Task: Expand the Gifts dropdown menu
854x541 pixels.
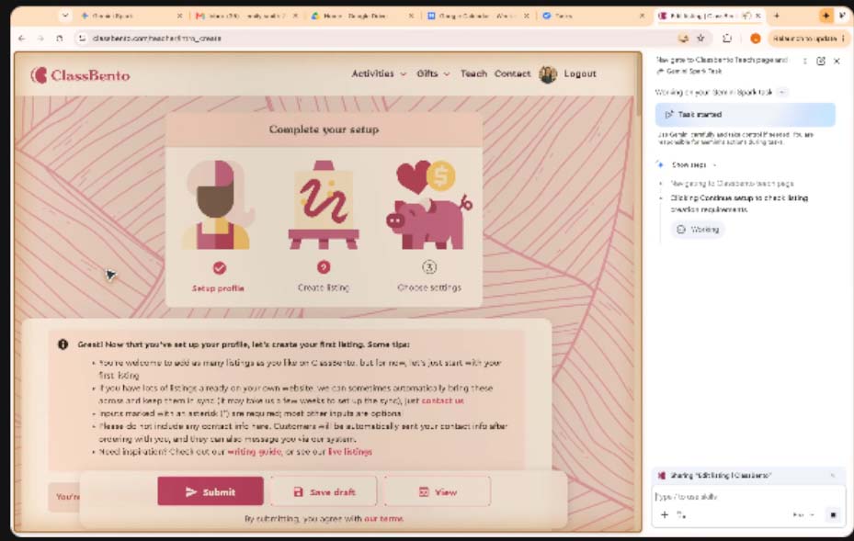Action: (433, 73)
